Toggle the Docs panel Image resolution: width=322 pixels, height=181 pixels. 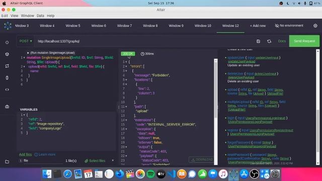[x=282, y=41]
